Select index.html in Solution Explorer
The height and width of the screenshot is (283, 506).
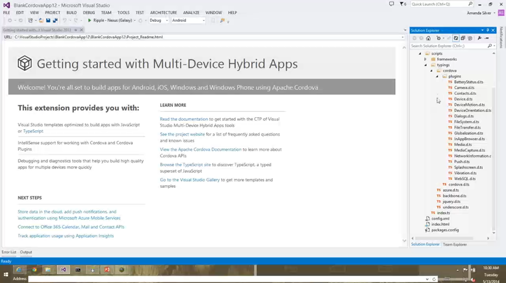(x=440, y=224)
